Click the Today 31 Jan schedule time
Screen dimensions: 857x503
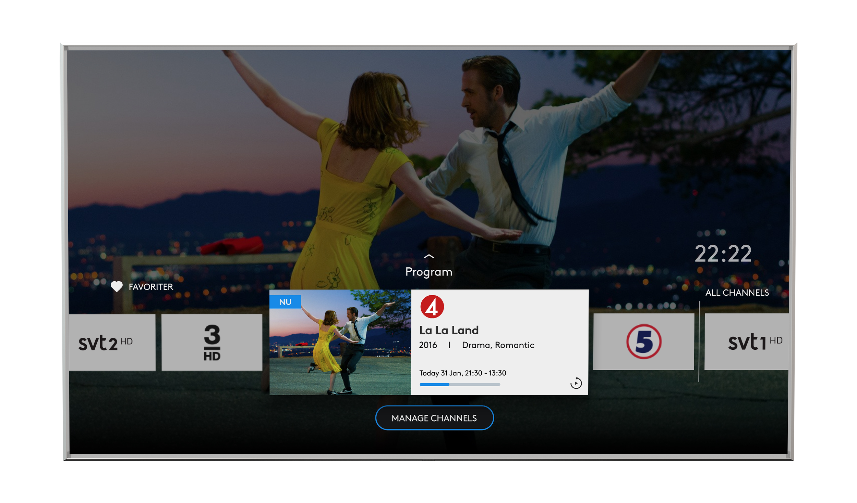[x=462, y=373]
